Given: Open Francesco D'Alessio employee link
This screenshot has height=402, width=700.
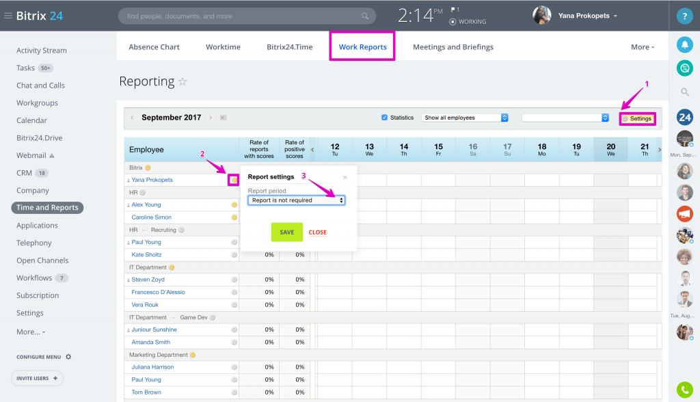Looking at the screenshot, I should [158, 292].
